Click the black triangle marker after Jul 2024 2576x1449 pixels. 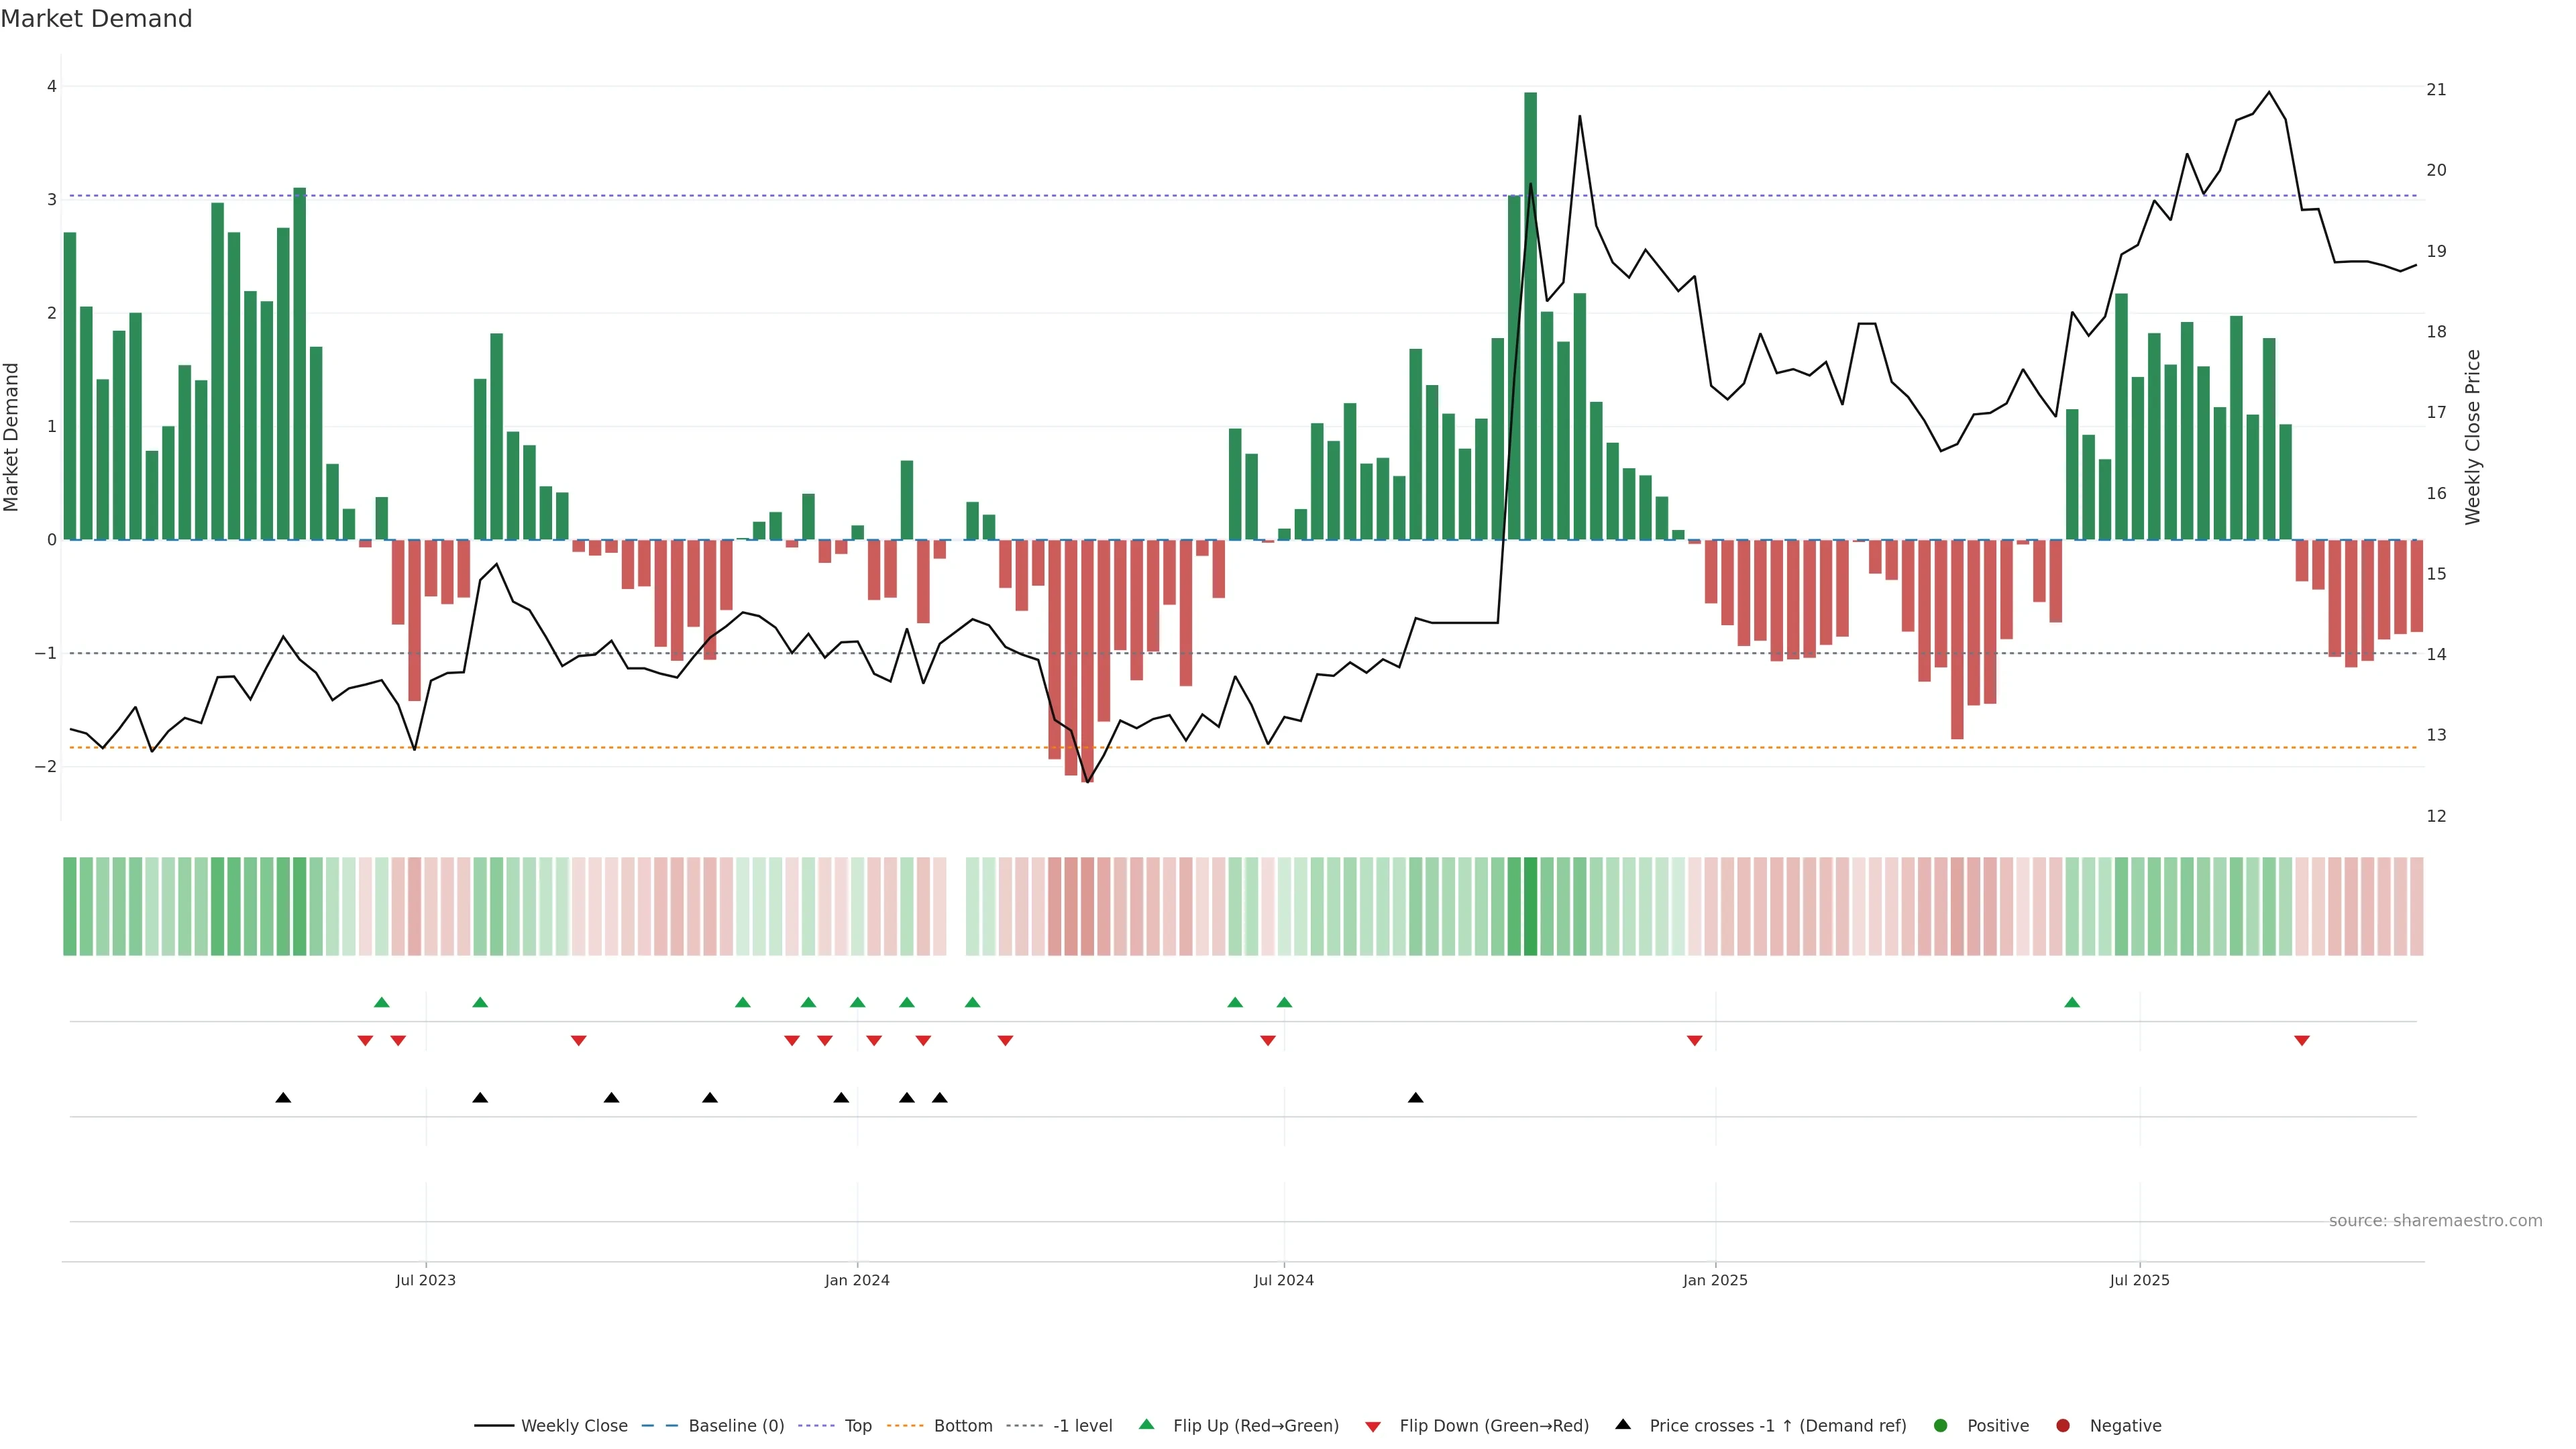1415,1098
